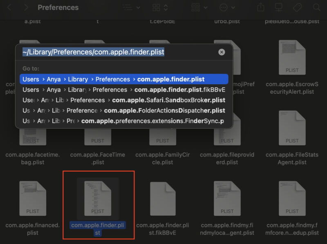Open the ellipsis menu dropdown arrow

tap(232, 7)
